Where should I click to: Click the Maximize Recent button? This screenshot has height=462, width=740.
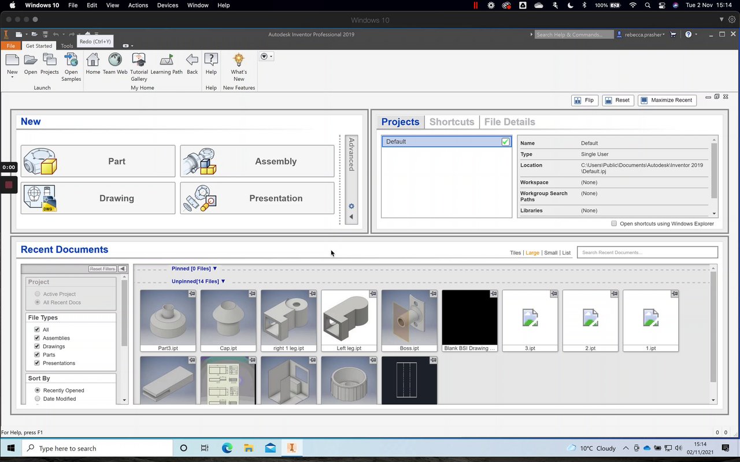(x=667, y=100)
